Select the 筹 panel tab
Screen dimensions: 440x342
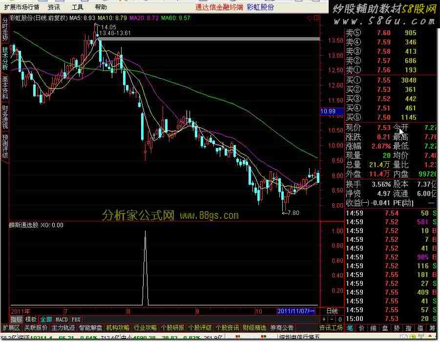432,328
